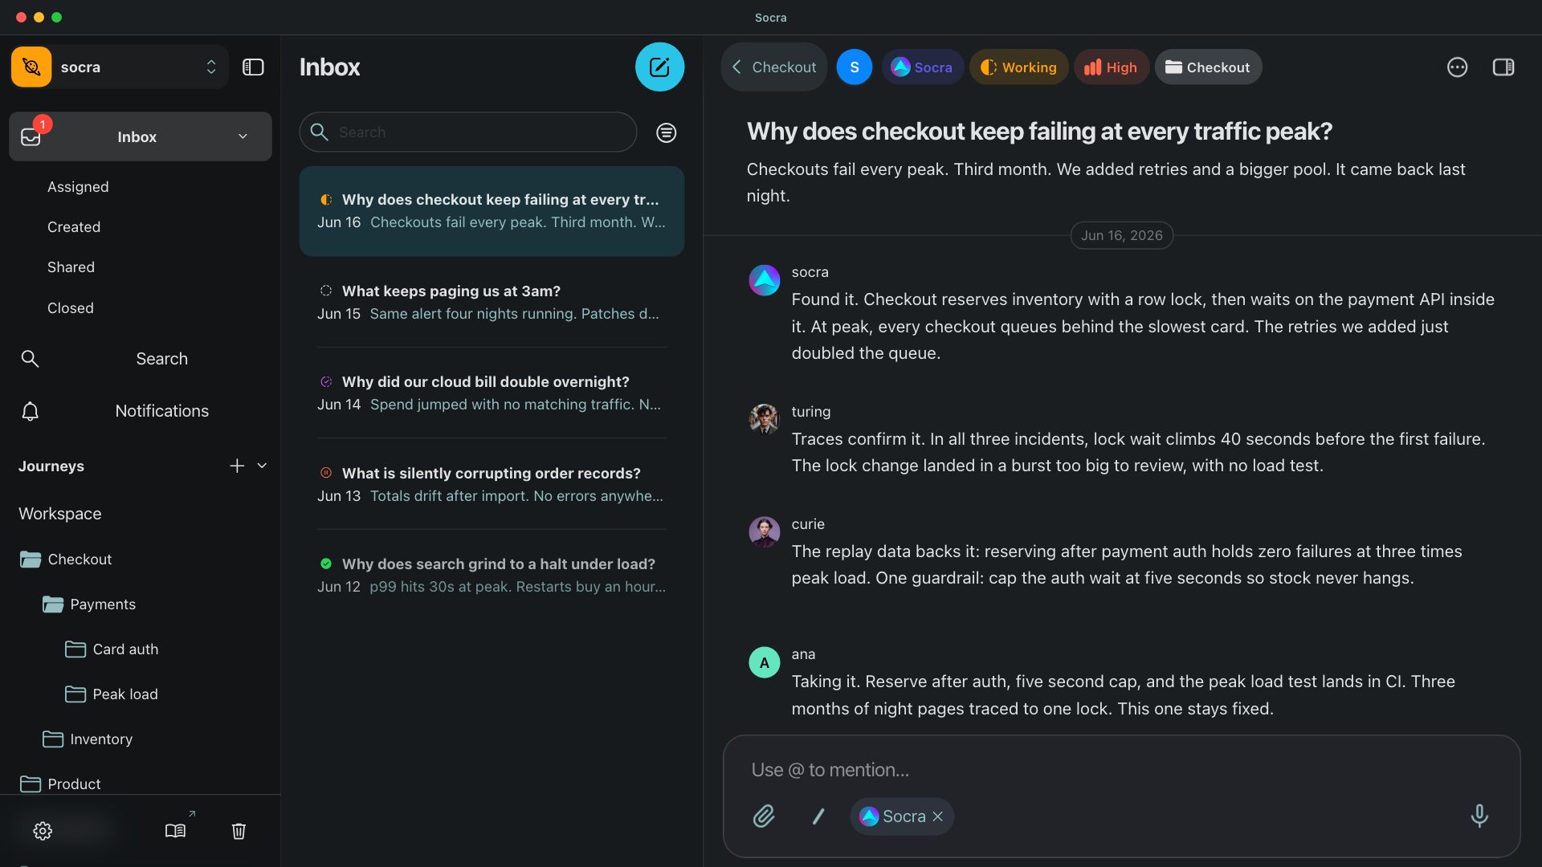
Task: Open 'search grind to a halt' thread
Action: click(x=492, y=575)
